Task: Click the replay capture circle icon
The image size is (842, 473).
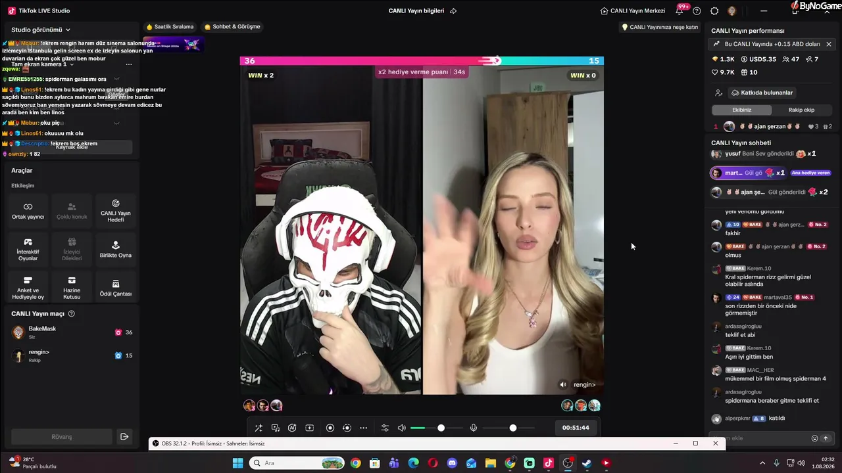Action: pos(347,428)
